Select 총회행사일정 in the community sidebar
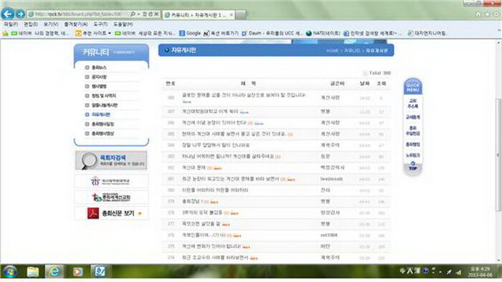Image resolution: width=502 pixels, height=282 pixels. pyautogui.click(x=103, y=124)
